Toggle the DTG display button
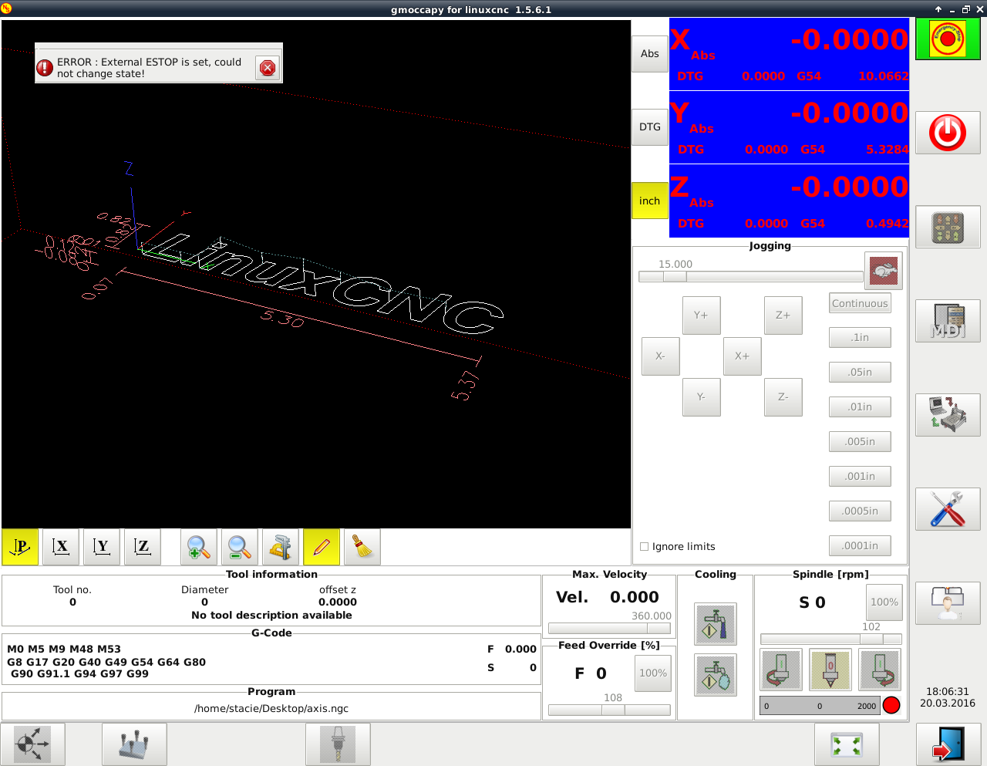987x766 pixels. point(650,127)
